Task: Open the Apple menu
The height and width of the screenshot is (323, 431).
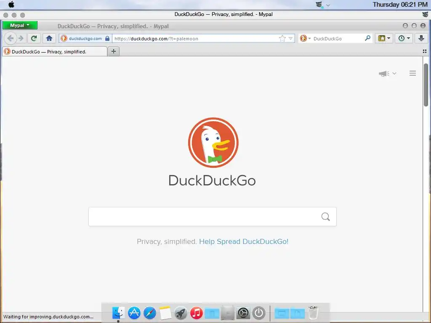Action: tap(11, 4)
